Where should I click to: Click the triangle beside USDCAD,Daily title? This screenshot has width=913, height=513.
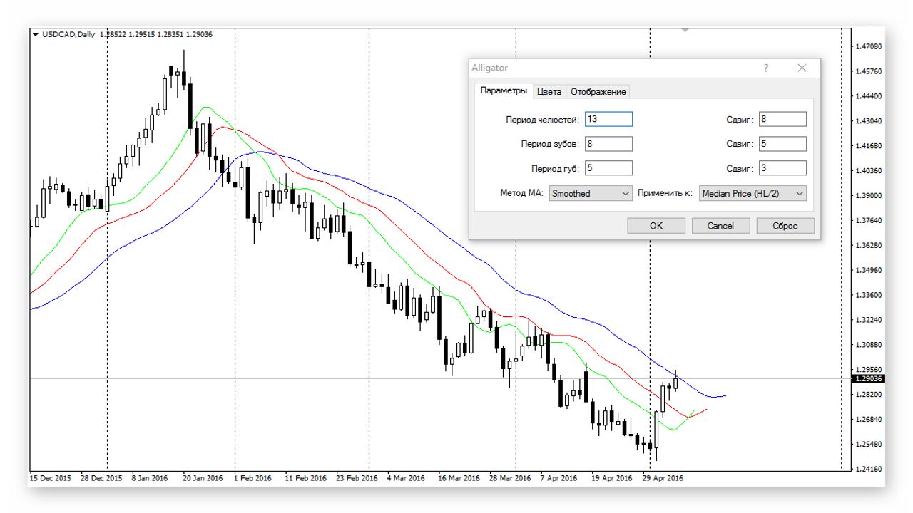(36, 34)
